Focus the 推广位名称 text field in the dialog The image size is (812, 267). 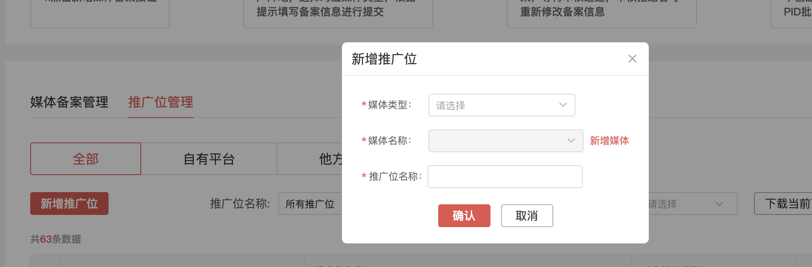click(505, 177)
